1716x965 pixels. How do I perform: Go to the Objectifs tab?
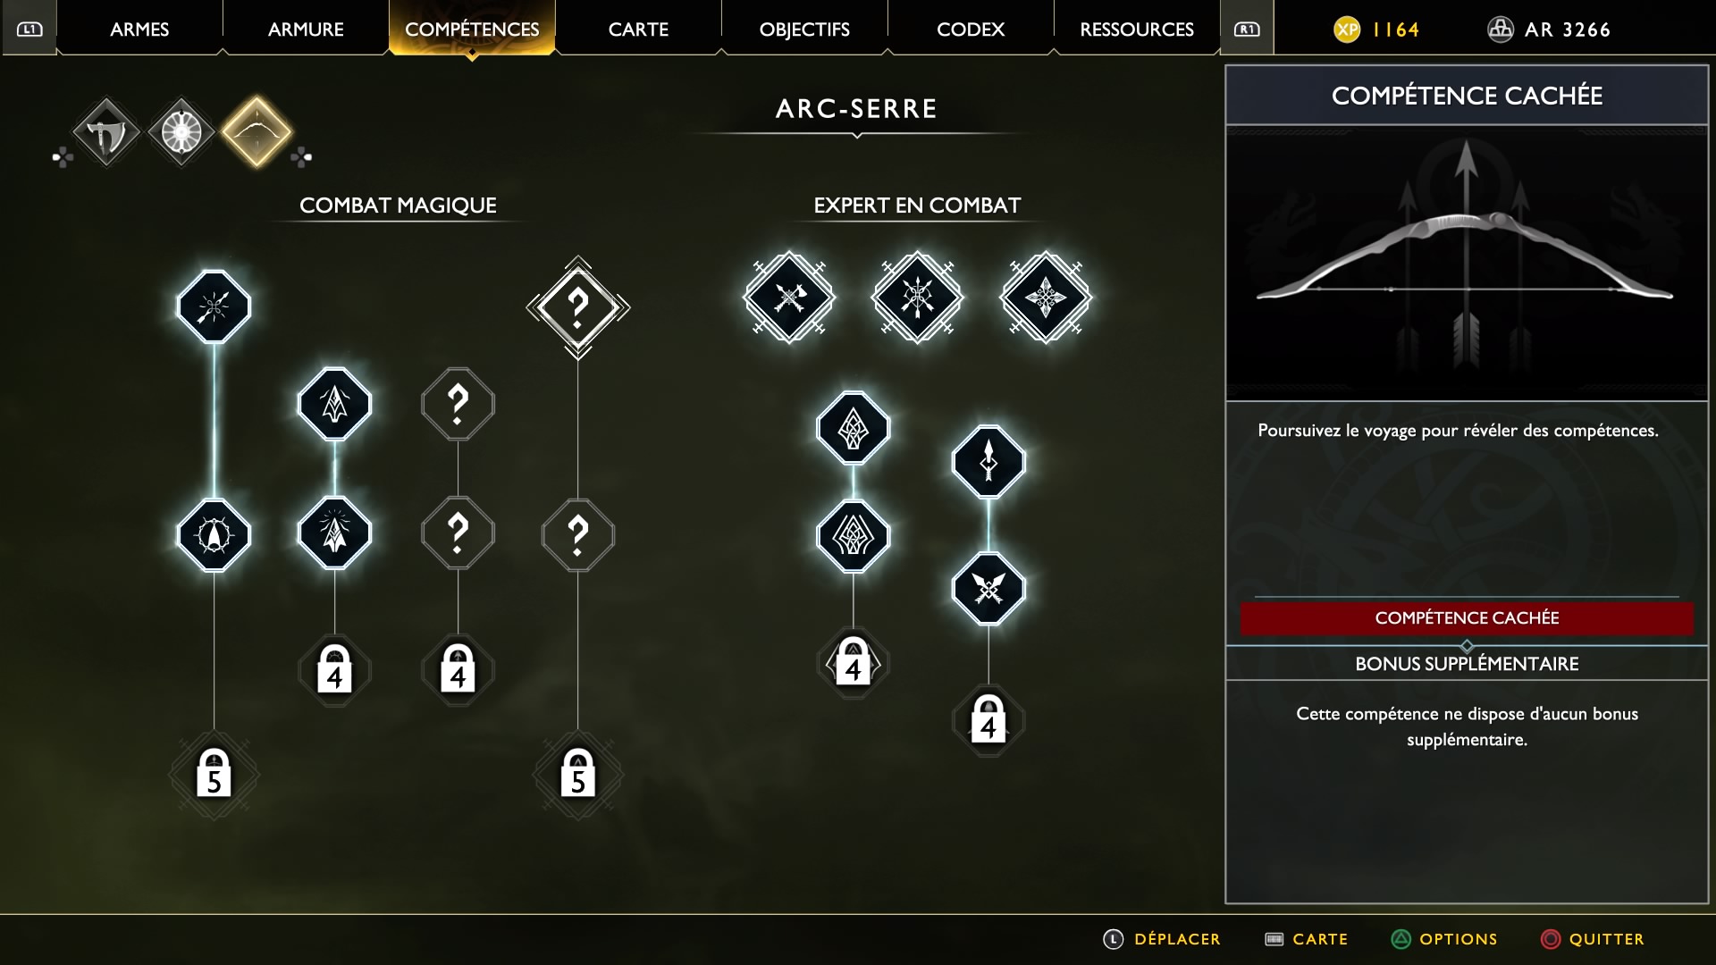(804, 29)
